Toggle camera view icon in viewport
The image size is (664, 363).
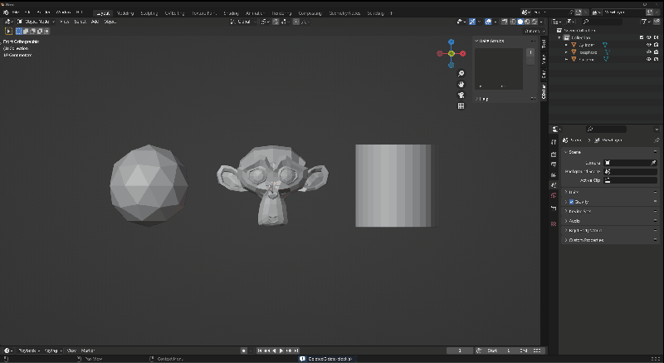461,96
